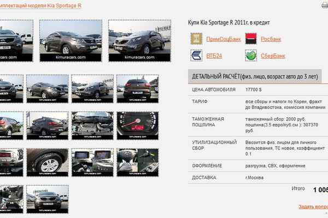This screenshot has height=218, width=328.
Task: Click the red Rosbank logo icon
Action: click(x=250, y=39)
